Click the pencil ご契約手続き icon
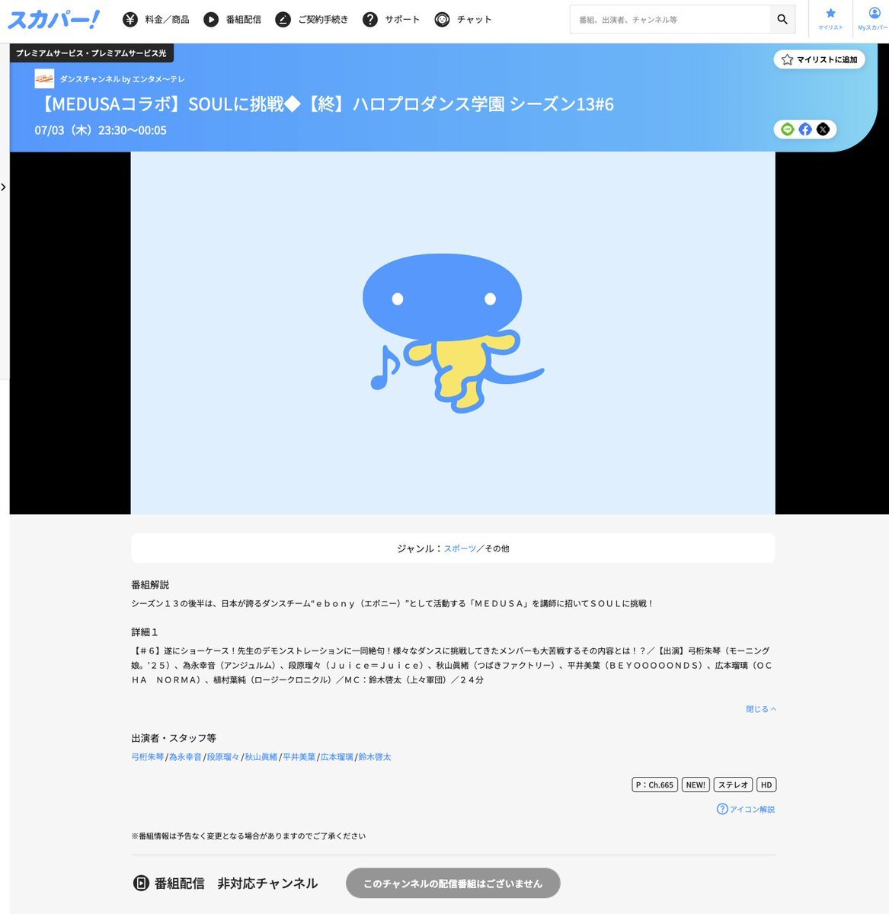 click(283, 20)
